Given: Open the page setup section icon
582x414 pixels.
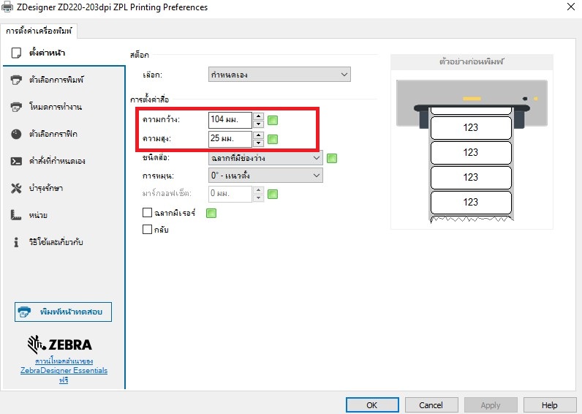Looking at the screenshot, I should tap(16, 53).
